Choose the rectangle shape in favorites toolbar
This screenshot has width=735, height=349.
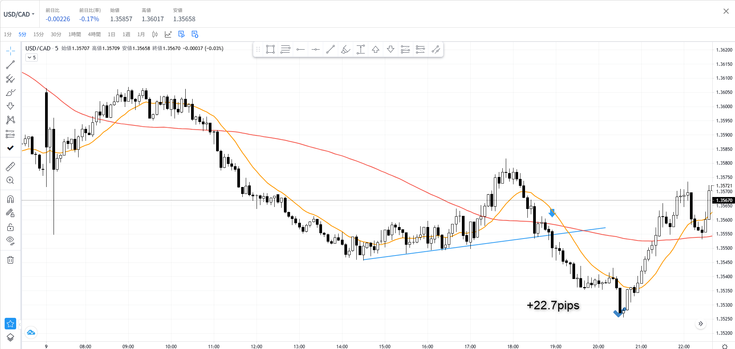[x=270, y=49]
